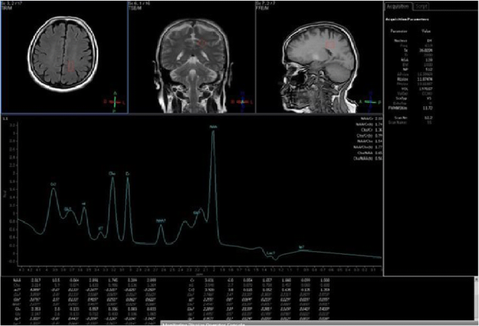The height and width of the screenshot is (326, 479).
Task: Click the Value column header
Action: click(x=426, y=31)
